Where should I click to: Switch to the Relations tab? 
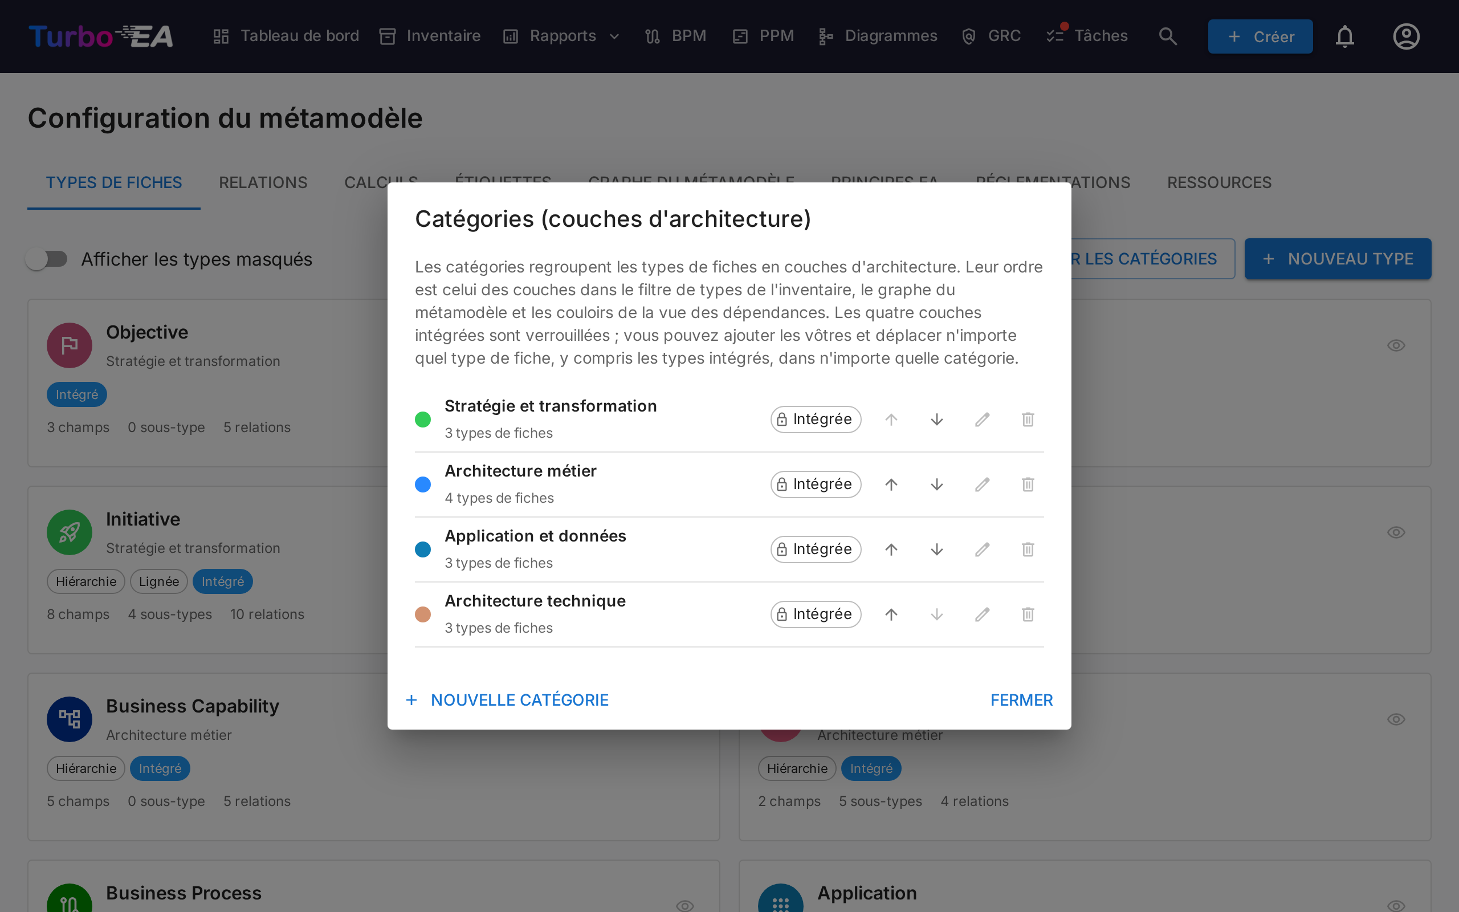[263, 182]
